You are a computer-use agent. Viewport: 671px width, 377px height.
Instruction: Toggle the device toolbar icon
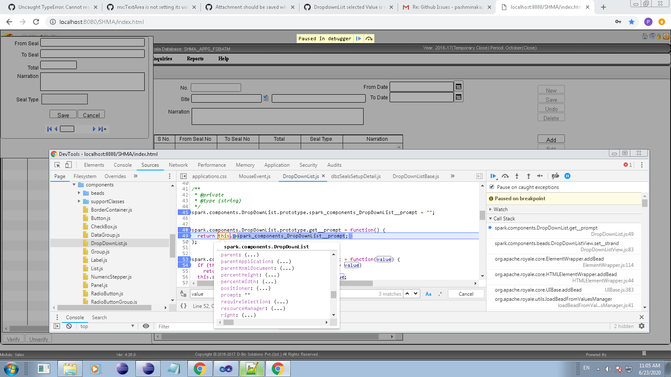(x=68, y=165)
